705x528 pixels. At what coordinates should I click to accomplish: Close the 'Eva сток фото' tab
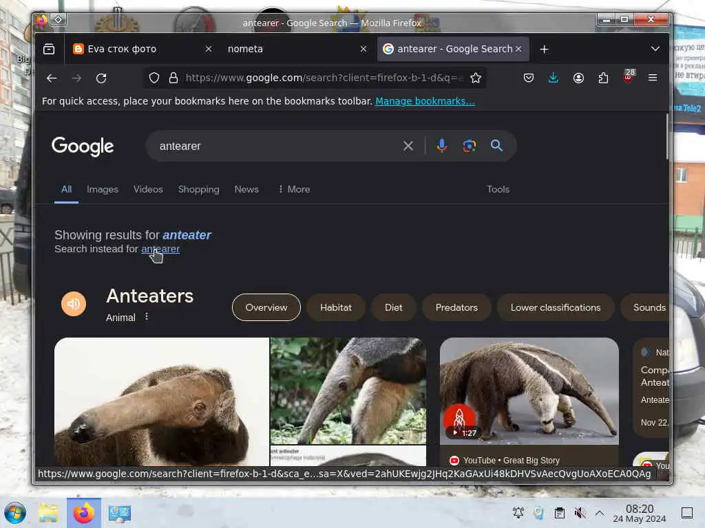[x=208, y=49]
